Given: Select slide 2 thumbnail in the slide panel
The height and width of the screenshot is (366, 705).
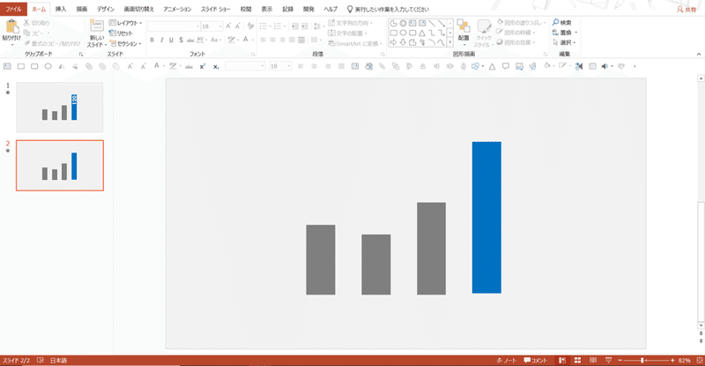Looking at the screenshot, I should (x=60, y=165).
